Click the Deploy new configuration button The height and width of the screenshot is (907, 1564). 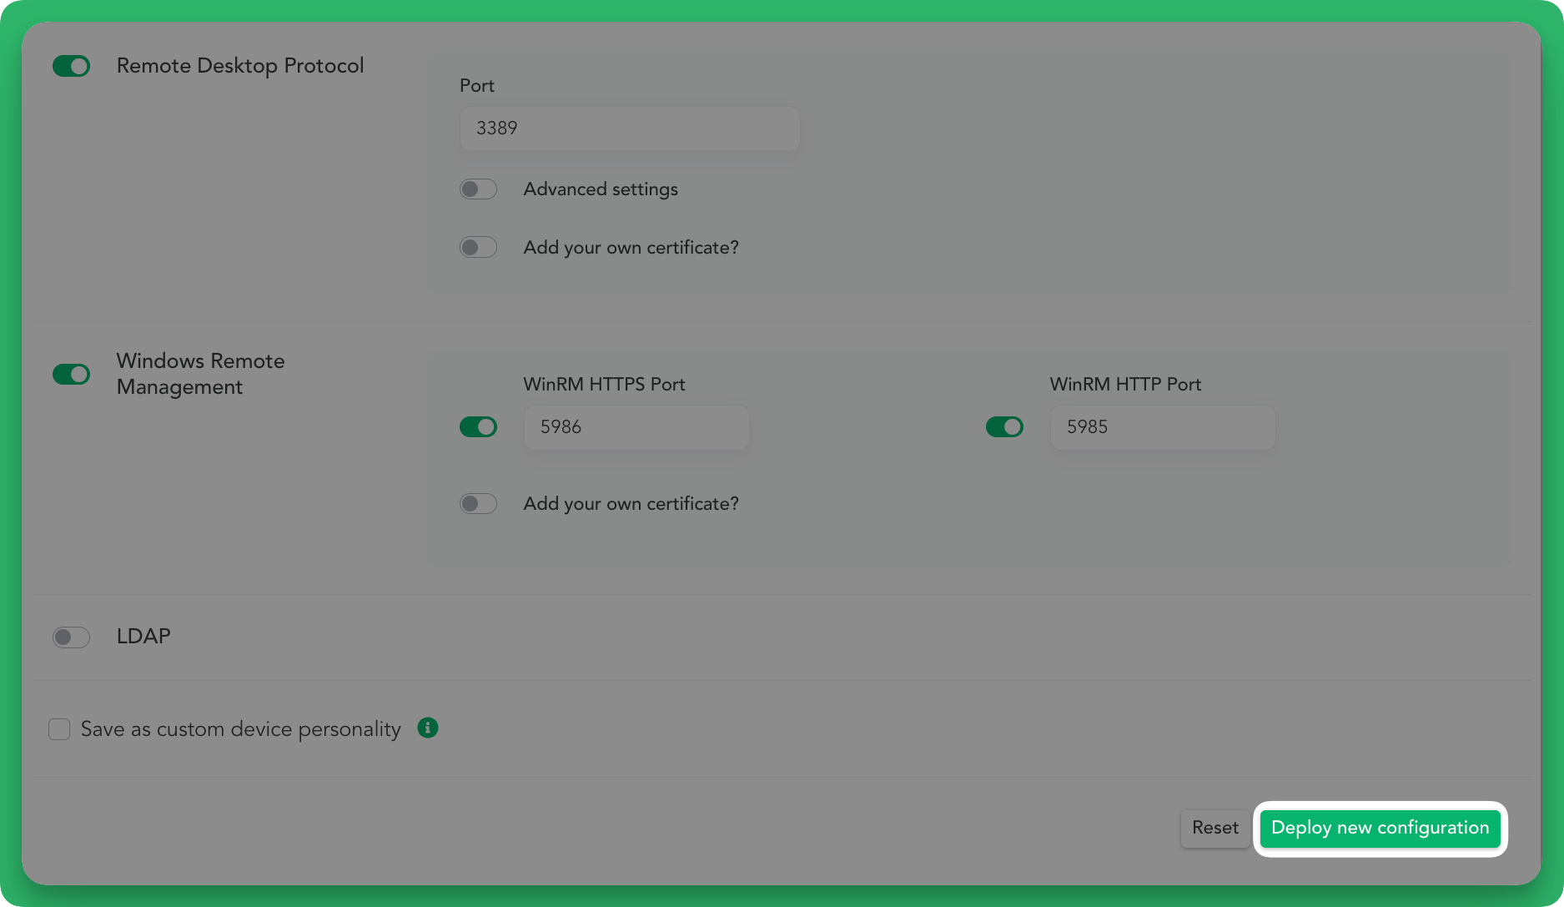1380,828
